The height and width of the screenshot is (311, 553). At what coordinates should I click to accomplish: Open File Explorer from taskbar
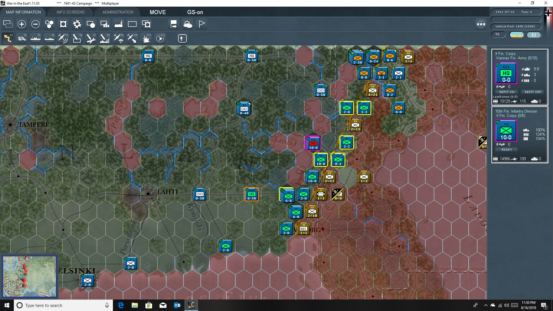(135, 305)
